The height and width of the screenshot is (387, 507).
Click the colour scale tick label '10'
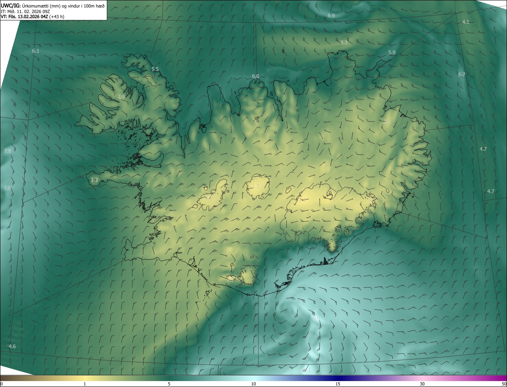253,384
